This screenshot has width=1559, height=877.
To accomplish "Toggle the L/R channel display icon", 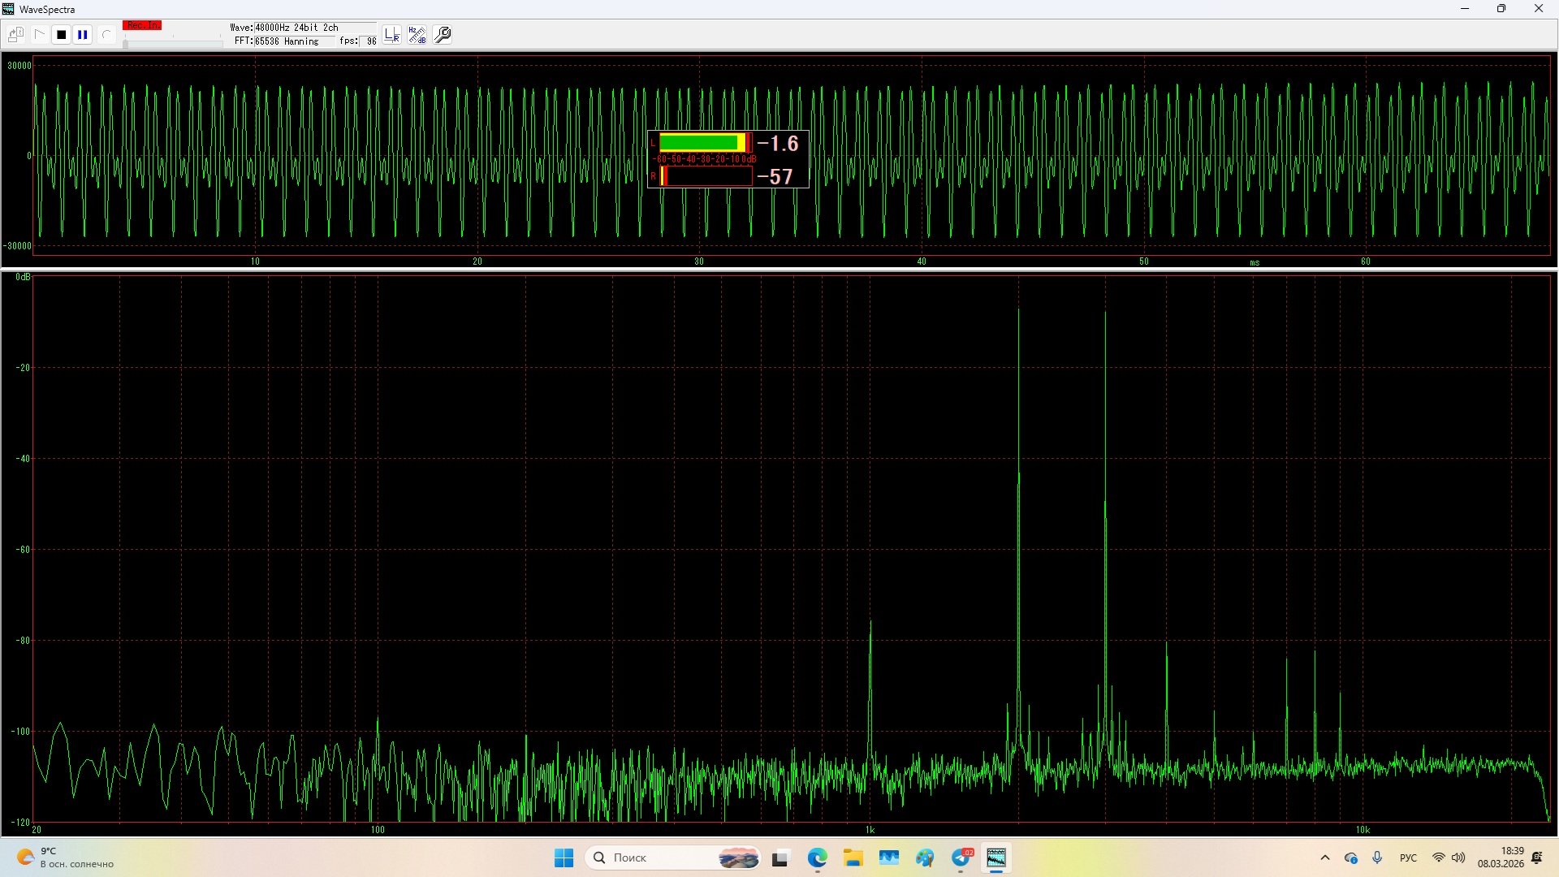I will [x=392, y=35].
